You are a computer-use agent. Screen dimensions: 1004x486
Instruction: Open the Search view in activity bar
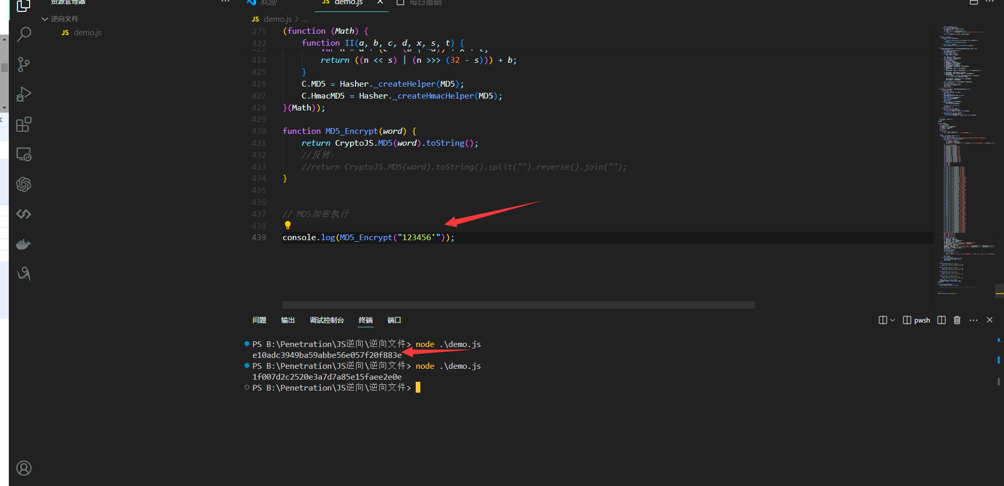point(24,35)
